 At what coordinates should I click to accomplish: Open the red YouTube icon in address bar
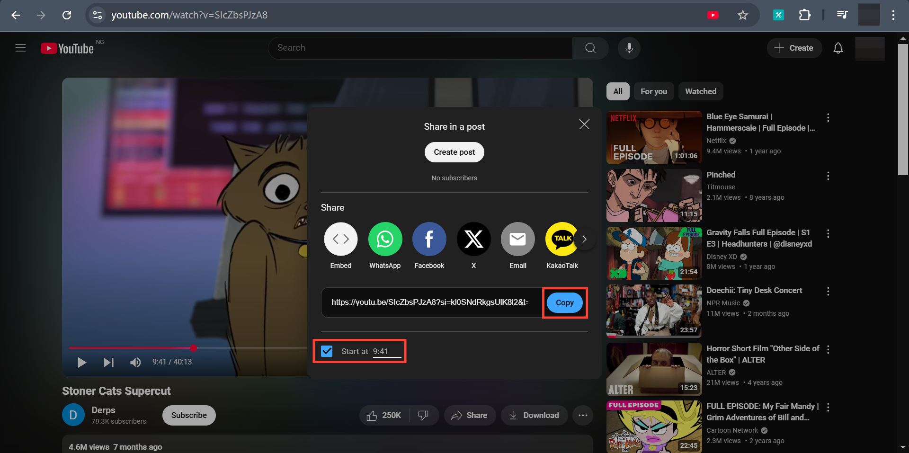(713, 15)
